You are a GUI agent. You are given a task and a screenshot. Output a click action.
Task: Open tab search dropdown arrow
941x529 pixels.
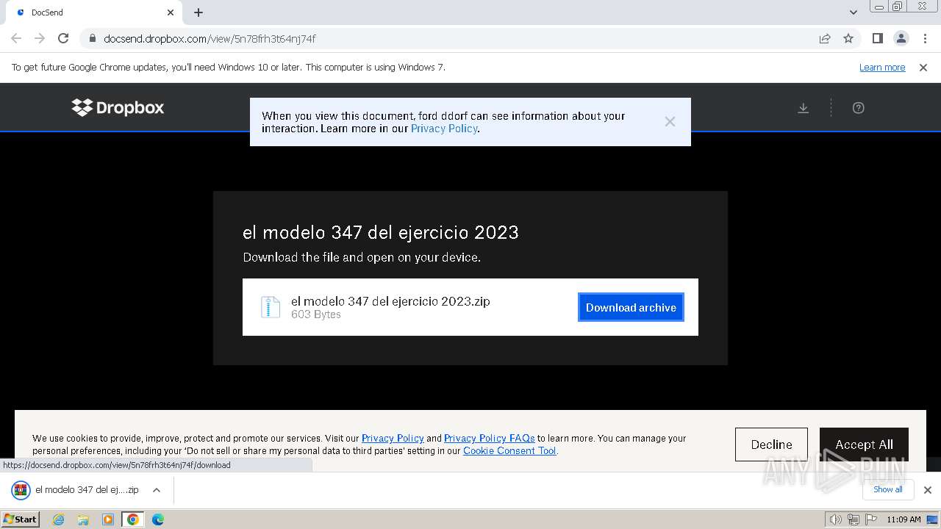click(x=854, y=12)
